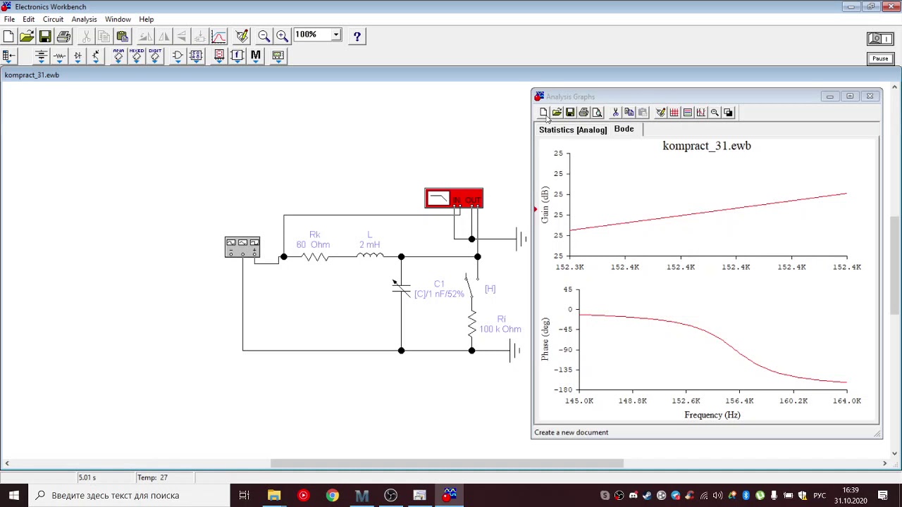Pause the simulation
The height and width of the screenshot is (507, 902).
click(880, 58)
